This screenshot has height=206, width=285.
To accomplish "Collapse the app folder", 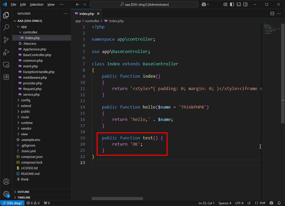I will coord(42,27).
